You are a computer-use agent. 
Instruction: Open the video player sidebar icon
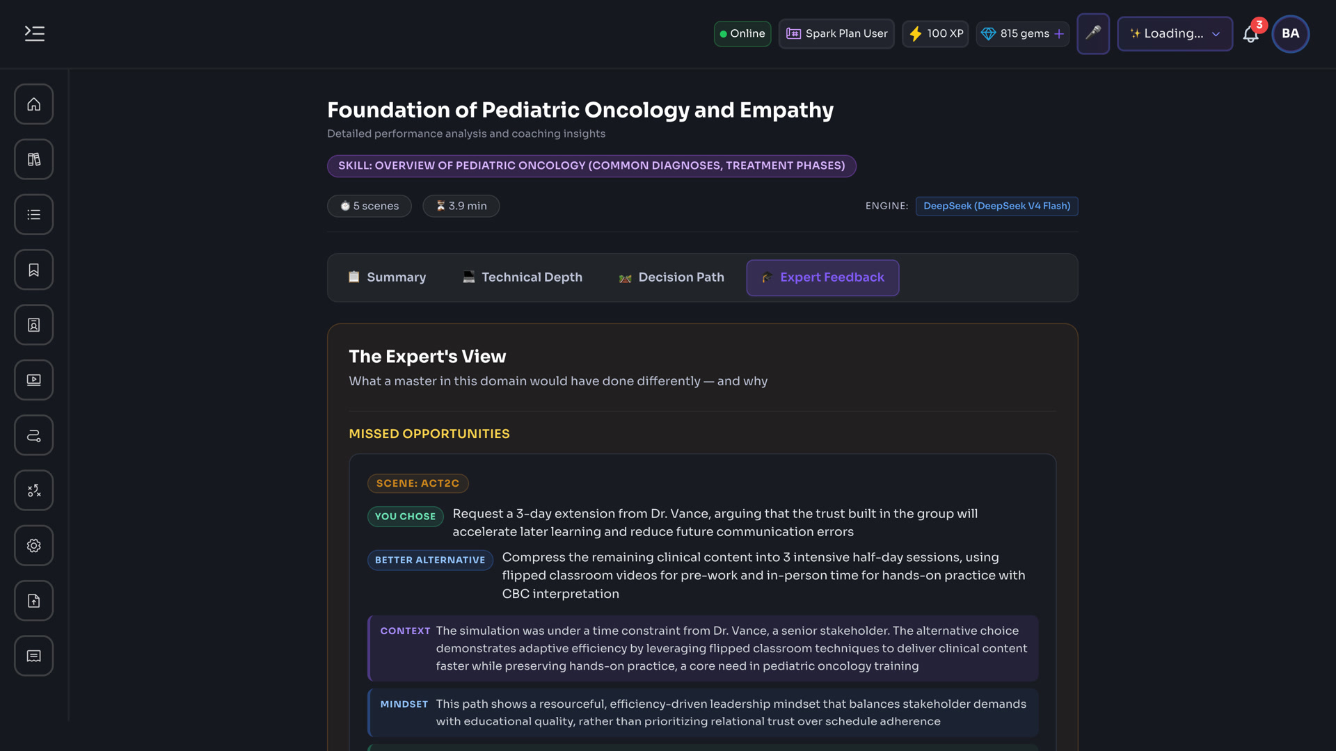(33, 380)
